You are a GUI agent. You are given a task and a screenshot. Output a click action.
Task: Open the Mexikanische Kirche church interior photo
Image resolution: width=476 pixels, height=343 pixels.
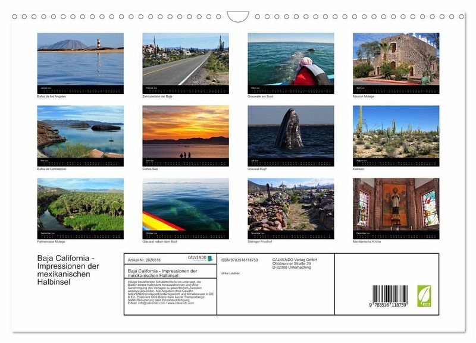coord(396,204)
